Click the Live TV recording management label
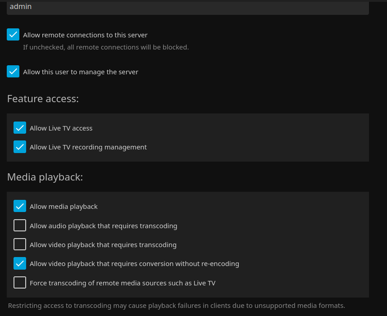This screenshot has width=387, height=316. coord(88,147)
